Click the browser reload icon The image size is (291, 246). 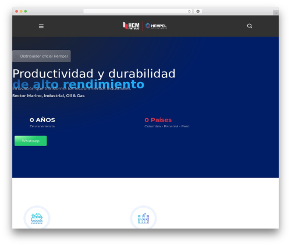[189, 12]
